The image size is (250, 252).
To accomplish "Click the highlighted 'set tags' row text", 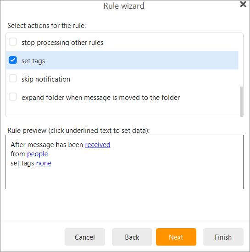I will 33,61.
